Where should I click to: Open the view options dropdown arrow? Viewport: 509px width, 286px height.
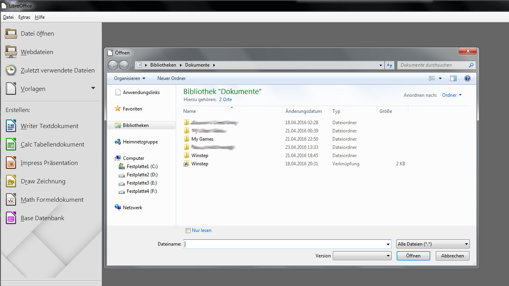(440, 78)
